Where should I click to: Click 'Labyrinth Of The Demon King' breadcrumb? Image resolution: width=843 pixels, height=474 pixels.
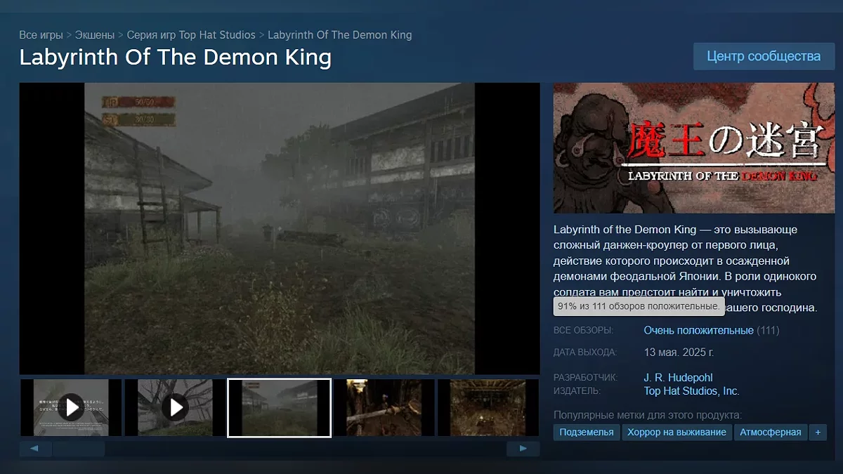pos(340,34)
